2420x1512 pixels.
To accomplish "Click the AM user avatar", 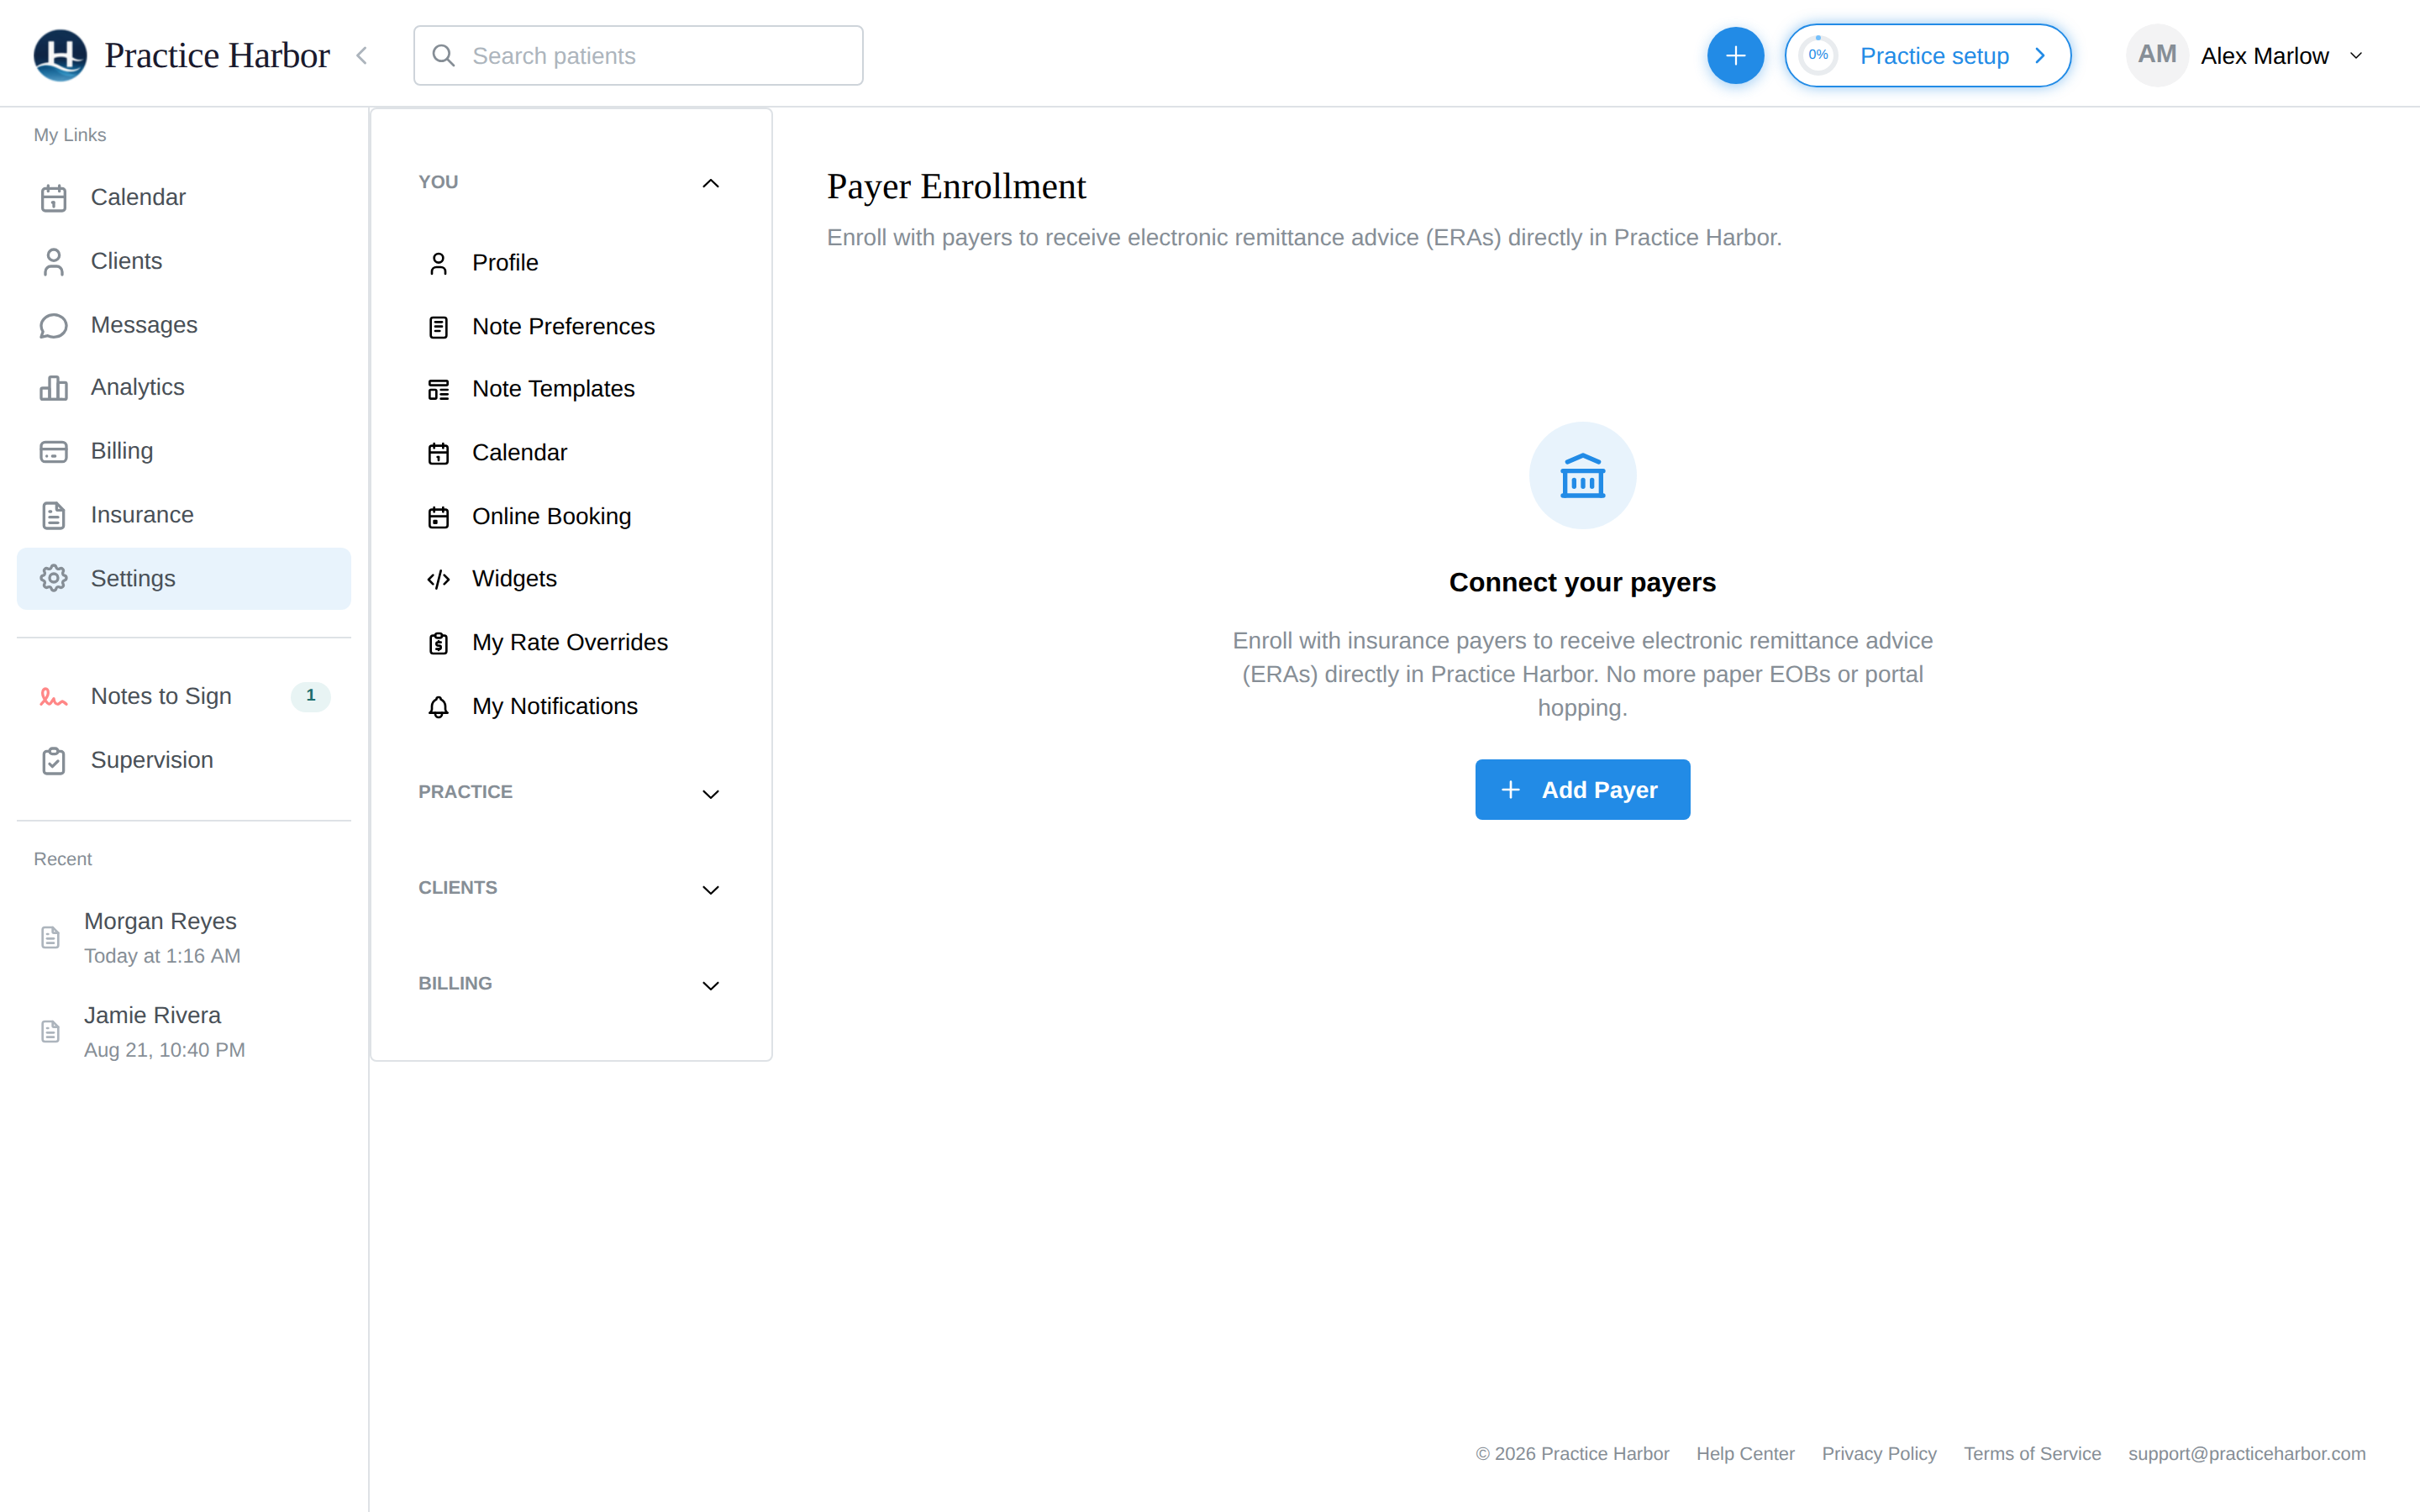I will coord(2157,55).
